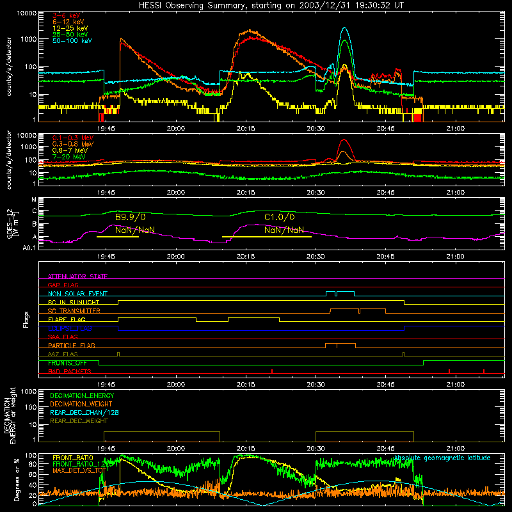The height and width of the screenshot is (512, 512).
Task: Select the 3-6 keV legend label
Action: (x=66, y=15)
